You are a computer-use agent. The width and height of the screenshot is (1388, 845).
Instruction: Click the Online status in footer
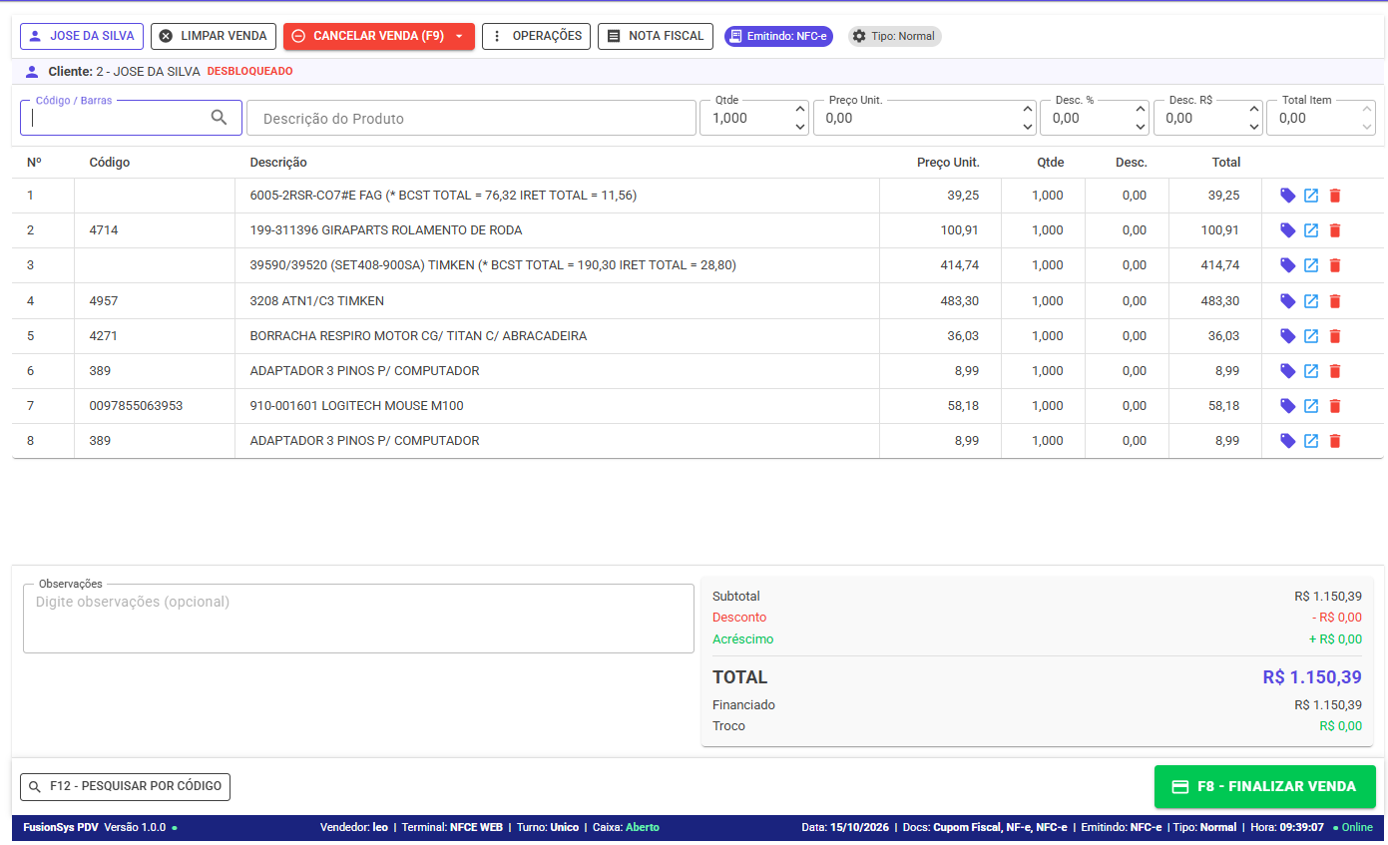pyautogui.click(x=1352, y=827)
